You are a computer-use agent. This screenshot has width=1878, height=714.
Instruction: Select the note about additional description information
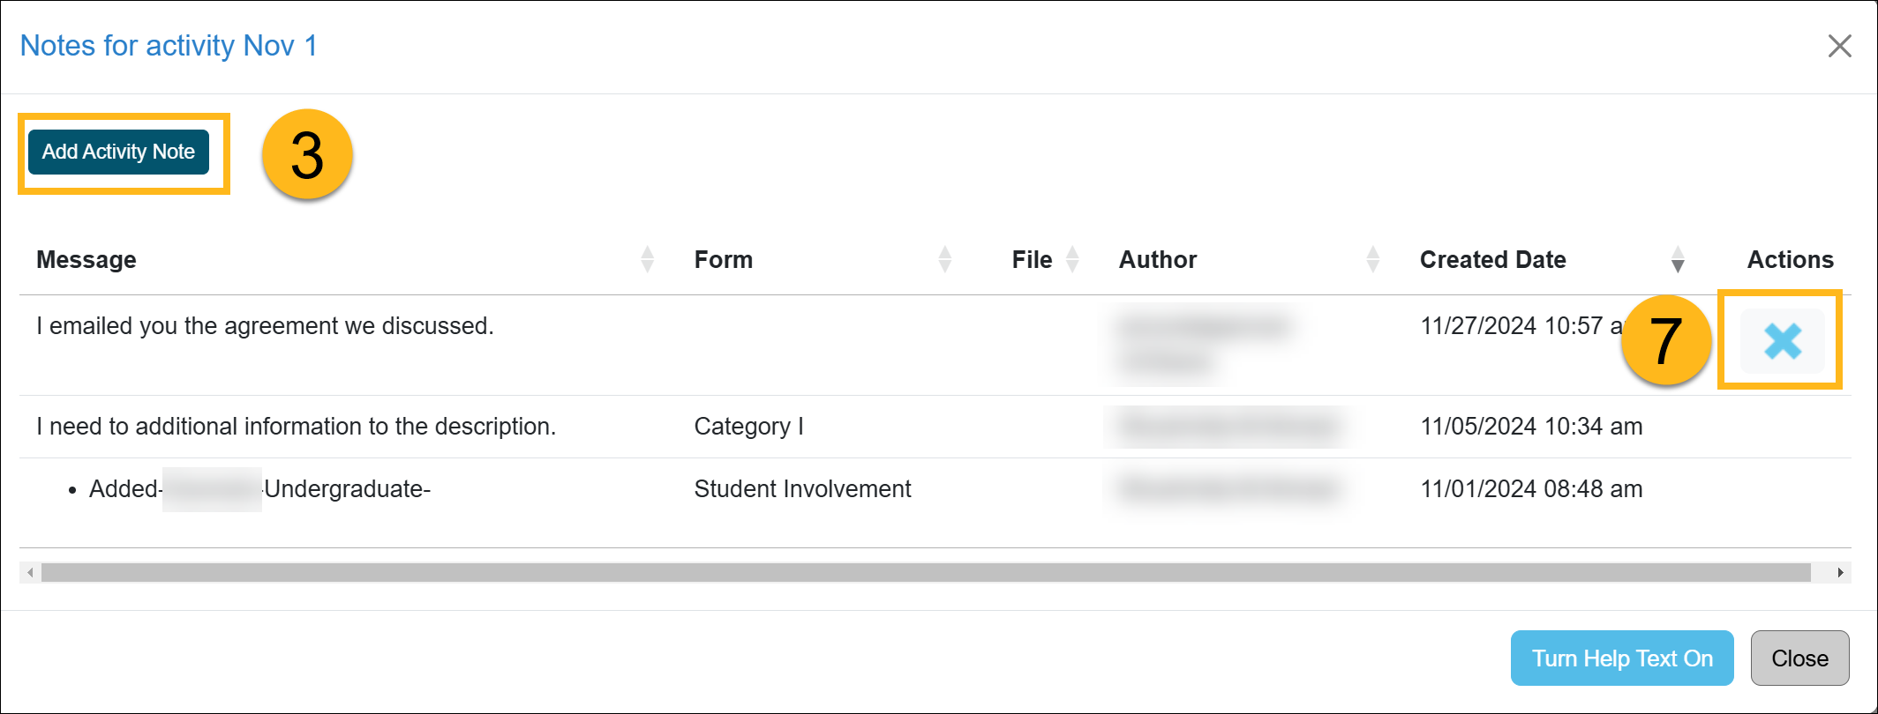(297, 426)
